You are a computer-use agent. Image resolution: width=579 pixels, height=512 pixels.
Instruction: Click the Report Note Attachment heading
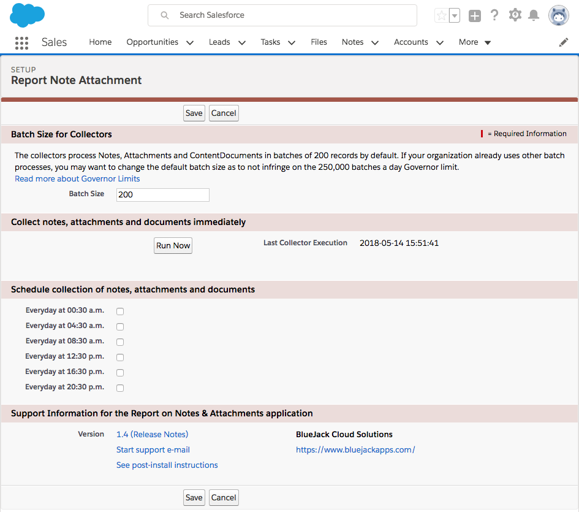coord(76,80)
